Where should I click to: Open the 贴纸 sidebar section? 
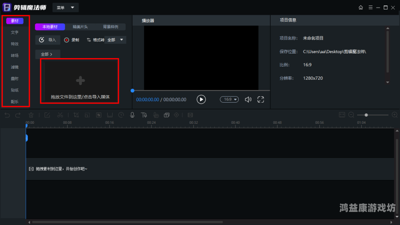(15, 90)
